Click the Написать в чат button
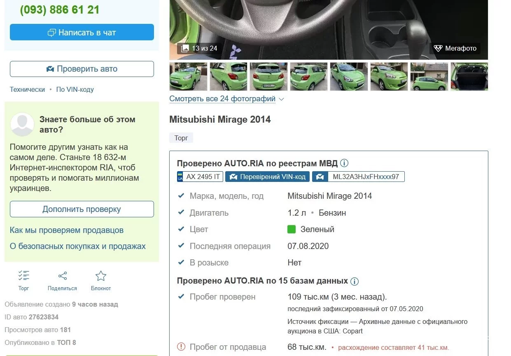 pos(82,32)
